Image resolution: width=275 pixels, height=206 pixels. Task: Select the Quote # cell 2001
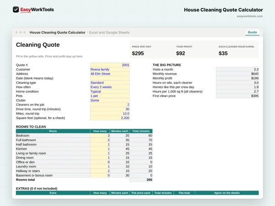coord(110,65)
